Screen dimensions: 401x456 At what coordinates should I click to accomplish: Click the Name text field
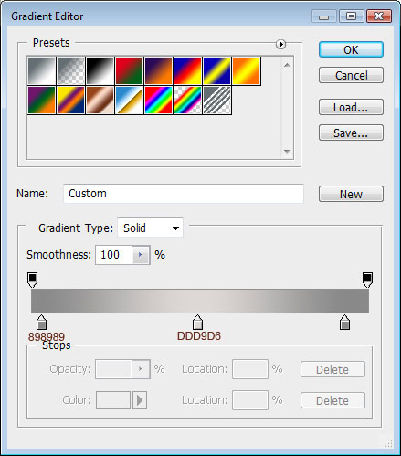tap(184, 194)
